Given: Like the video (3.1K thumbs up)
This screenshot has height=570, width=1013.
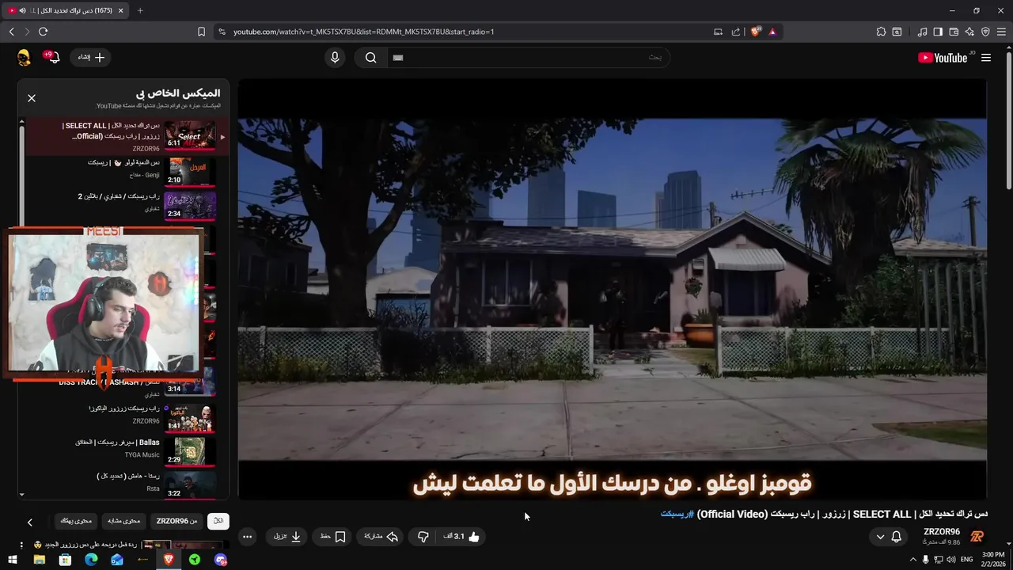Looking at the screenshot, I should pyautogui.click(x=461, y=537).
